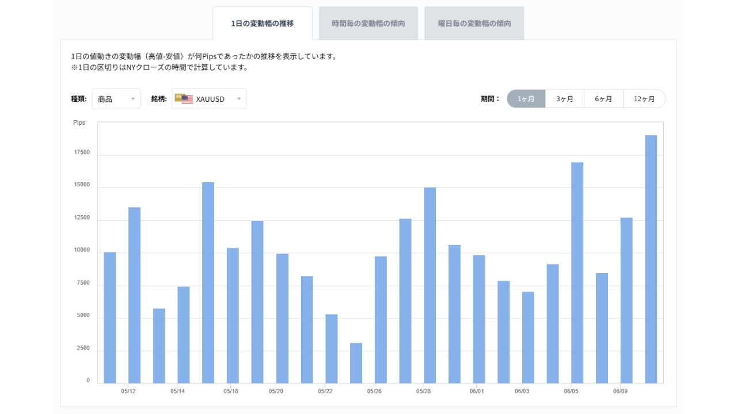
Task: Click the 2500 y-axis value
Action: click(83, 348)
